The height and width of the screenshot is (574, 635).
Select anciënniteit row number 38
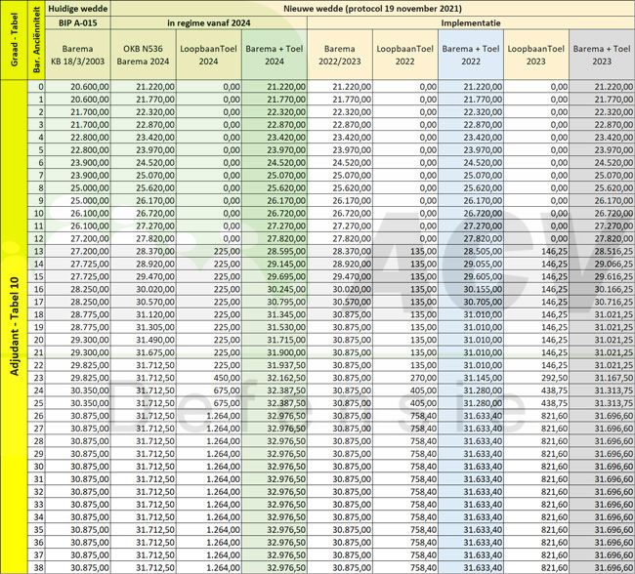tap(36, 567)
